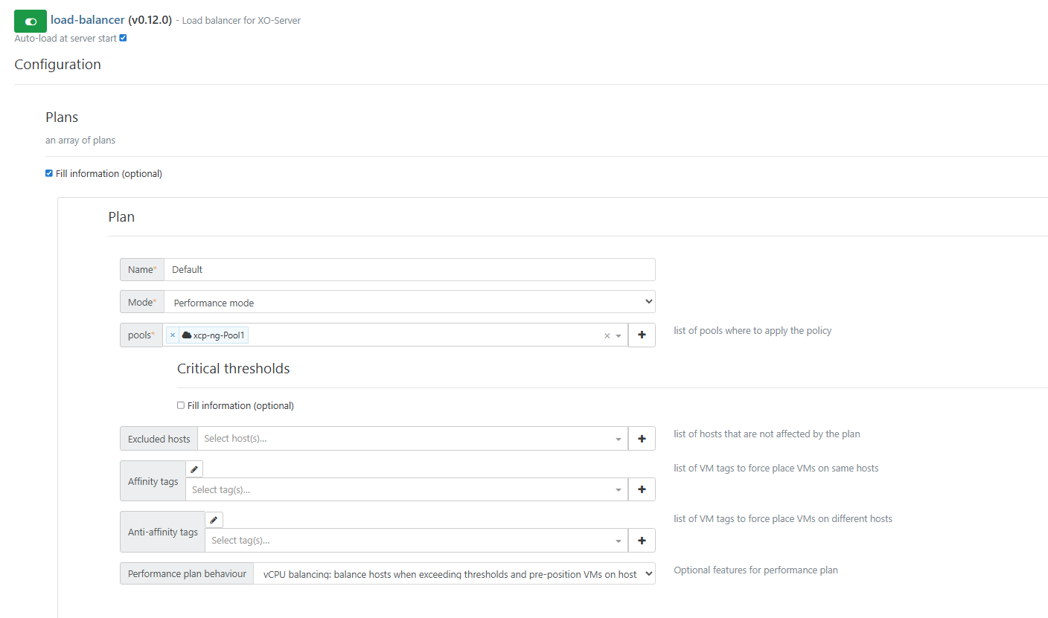Enable Critical thresholds Fill information checkbox
Image resolution: width=1048 pixels, height=618 pixels.
pos(181,405)
